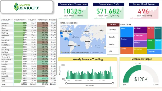The image size is (162, 91).
Task: Select the Imagine brand row
Action: click(29, 64)
